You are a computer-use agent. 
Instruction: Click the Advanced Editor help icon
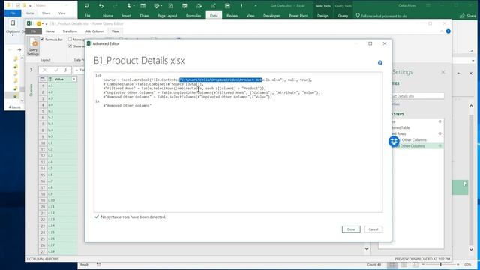[x=380, y=63]
